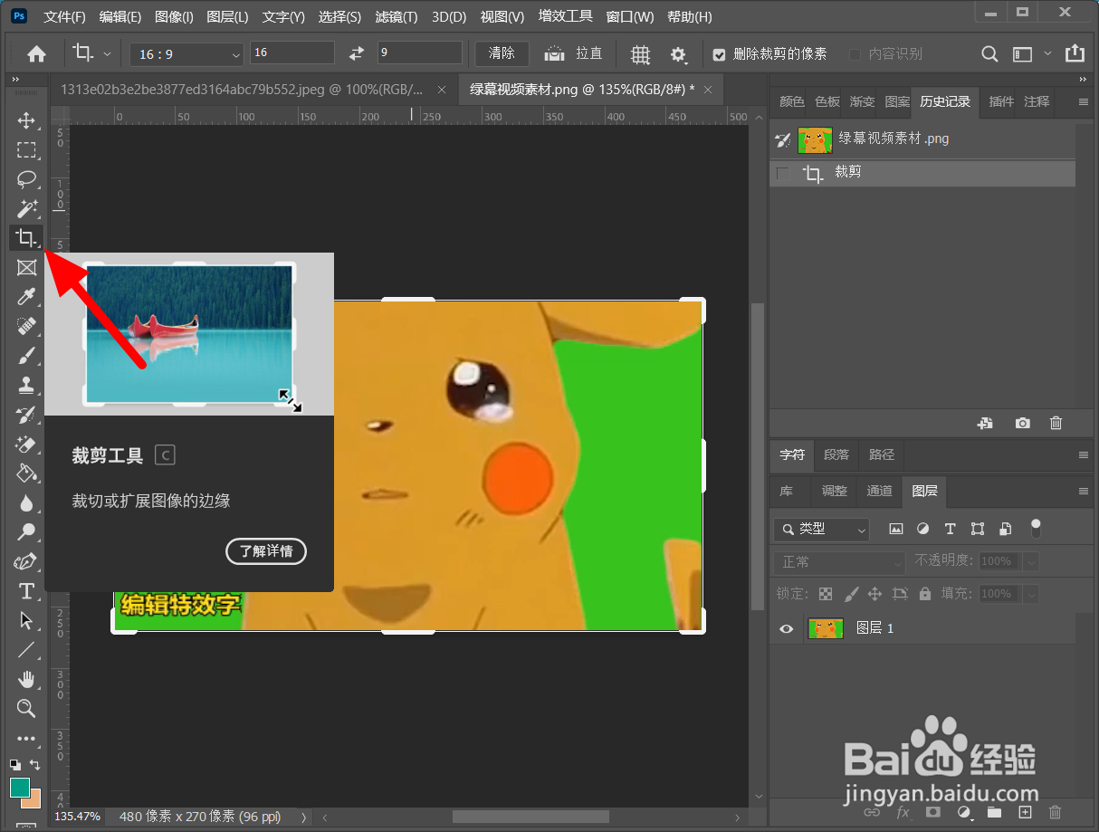The image size is (1099, 832).
Task: Select the Dodge tool
Action: [26, 532]
